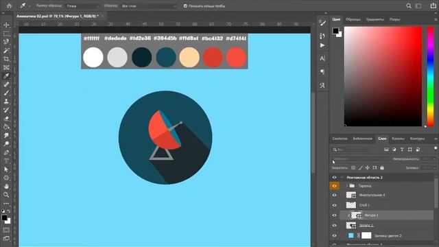Image resolution: width=439 pixels, height=247 pixels.
Task: Hide the 'Слой 1' layer
Action: pyautogui.click(x=334, y=205)
